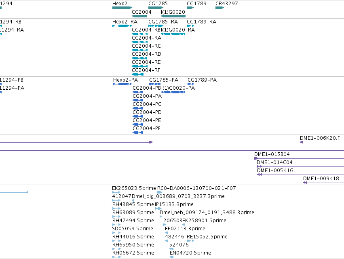
Task: Open EST RH65950.5prime
Action: click(133, 245)
